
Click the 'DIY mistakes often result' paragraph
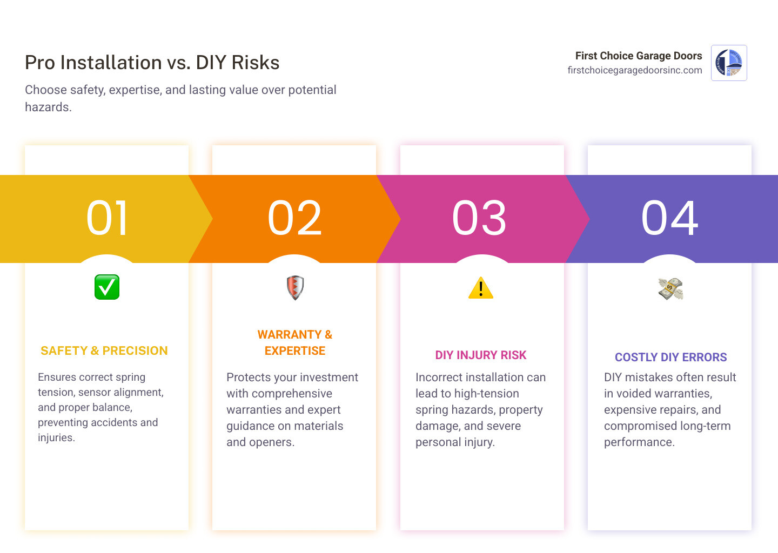tap(670, 409)
